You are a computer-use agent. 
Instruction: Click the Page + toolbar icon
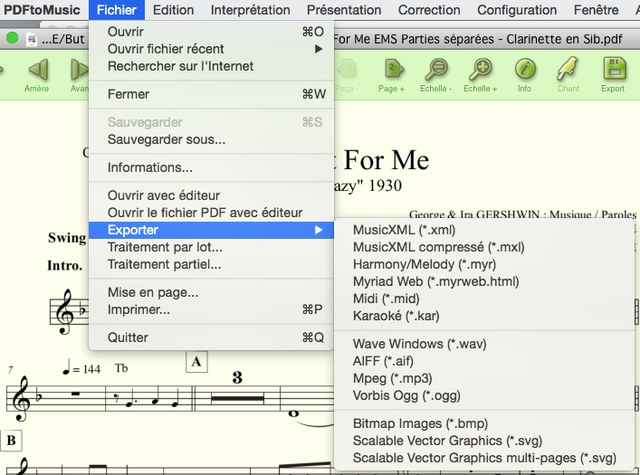click(391, 70)
